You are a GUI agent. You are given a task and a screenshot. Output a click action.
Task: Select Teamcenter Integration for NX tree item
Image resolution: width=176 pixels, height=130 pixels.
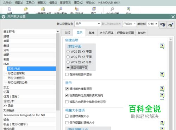[x=29, y=115]
